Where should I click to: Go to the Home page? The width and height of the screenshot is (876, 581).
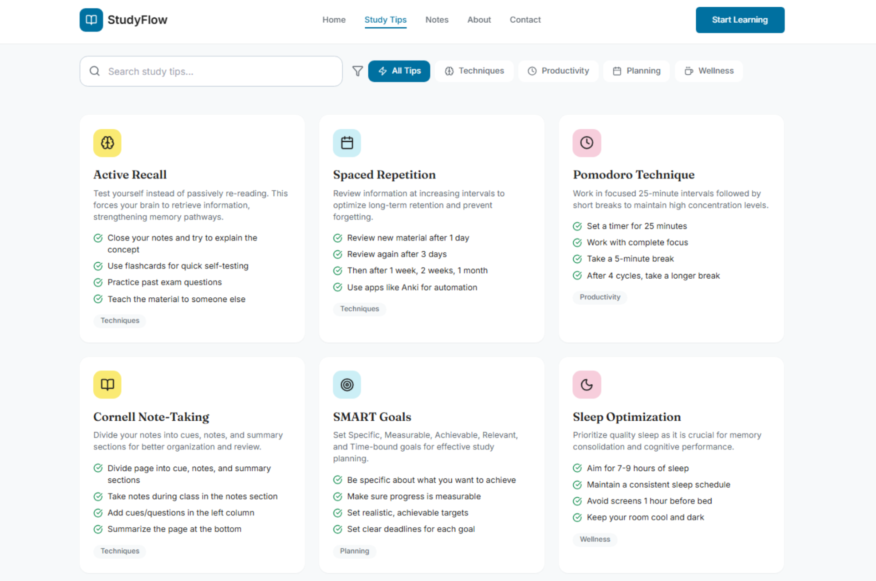click(x=334, y=20)
